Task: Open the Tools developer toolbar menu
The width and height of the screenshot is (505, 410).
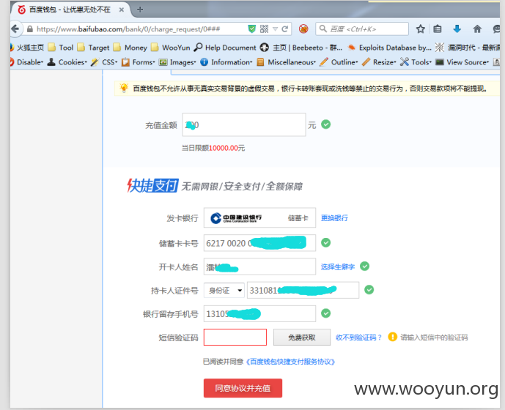Action: point(416,62)
